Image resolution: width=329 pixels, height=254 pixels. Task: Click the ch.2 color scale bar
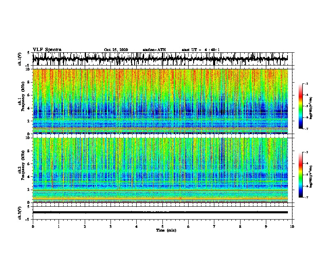[300, 175]
